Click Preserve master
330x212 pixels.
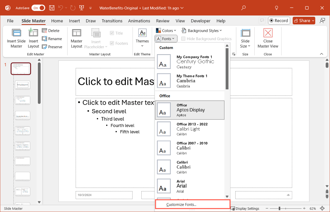52,47
